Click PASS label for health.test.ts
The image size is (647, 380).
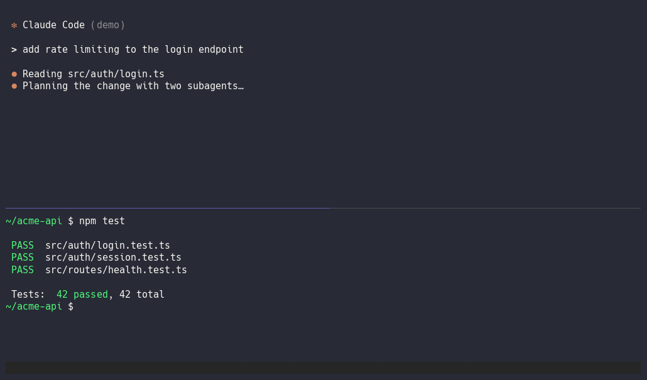click(22, 270)
